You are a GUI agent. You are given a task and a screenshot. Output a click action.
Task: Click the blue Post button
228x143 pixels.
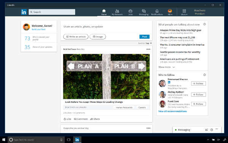[x=144, y=37]
